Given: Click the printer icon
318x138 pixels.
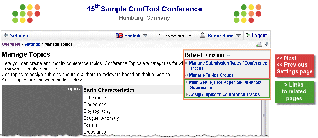Looking at the screenshot, I should click(x=259, y=44).
